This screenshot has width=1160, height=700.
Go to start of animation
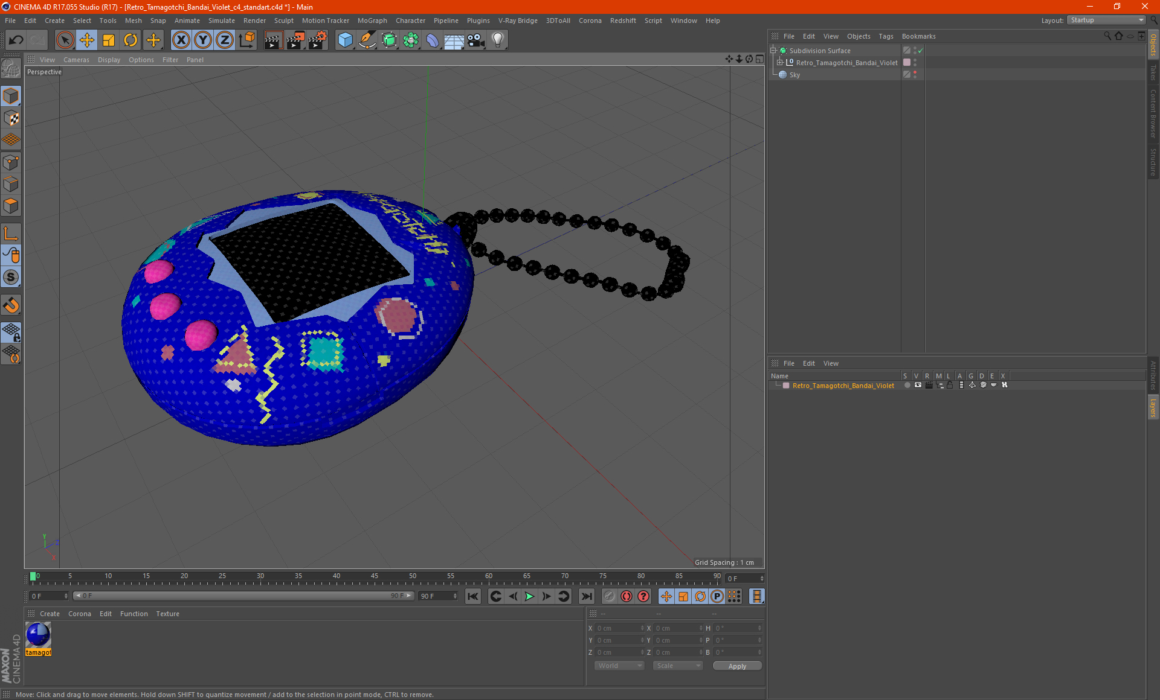point(472,596)
